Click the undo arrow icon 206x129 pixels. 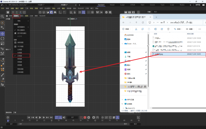click(x=2, y=5)
